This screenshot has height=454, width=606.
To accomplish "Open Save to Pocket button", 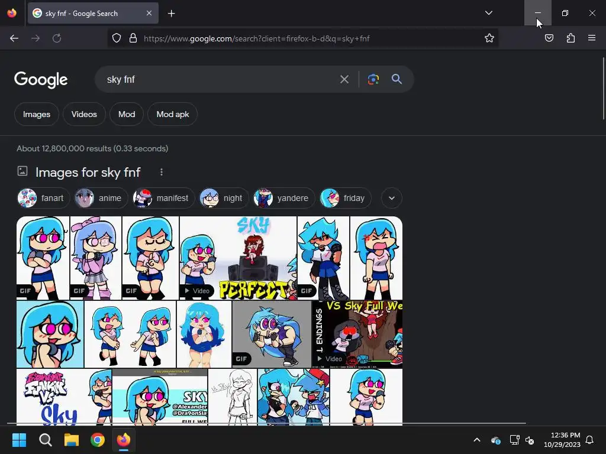I will point(549,38).
